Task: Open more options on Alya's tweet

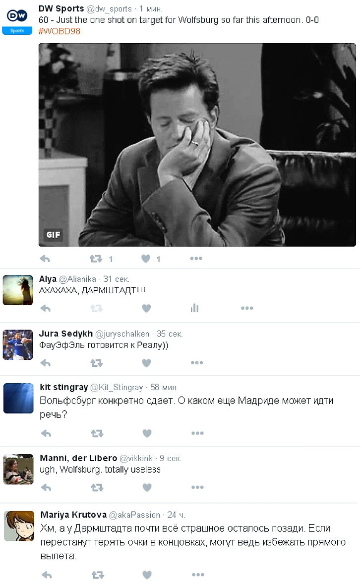Action: click(x=247, y=308)
